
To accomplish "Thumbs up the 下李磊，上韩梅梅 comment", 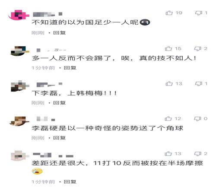I will 169,83.
